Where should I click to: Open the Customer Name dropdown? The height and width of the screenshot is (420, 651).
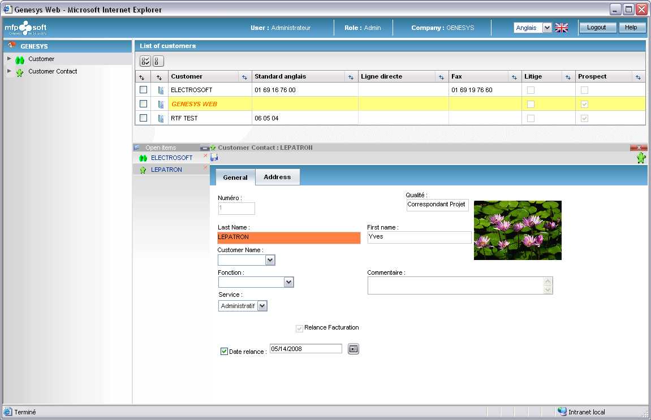[x=270, y=260]
